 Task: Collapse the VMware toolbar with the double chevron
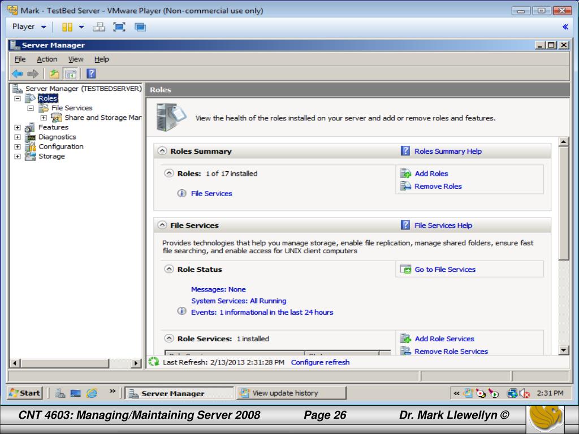click(565, 27)
